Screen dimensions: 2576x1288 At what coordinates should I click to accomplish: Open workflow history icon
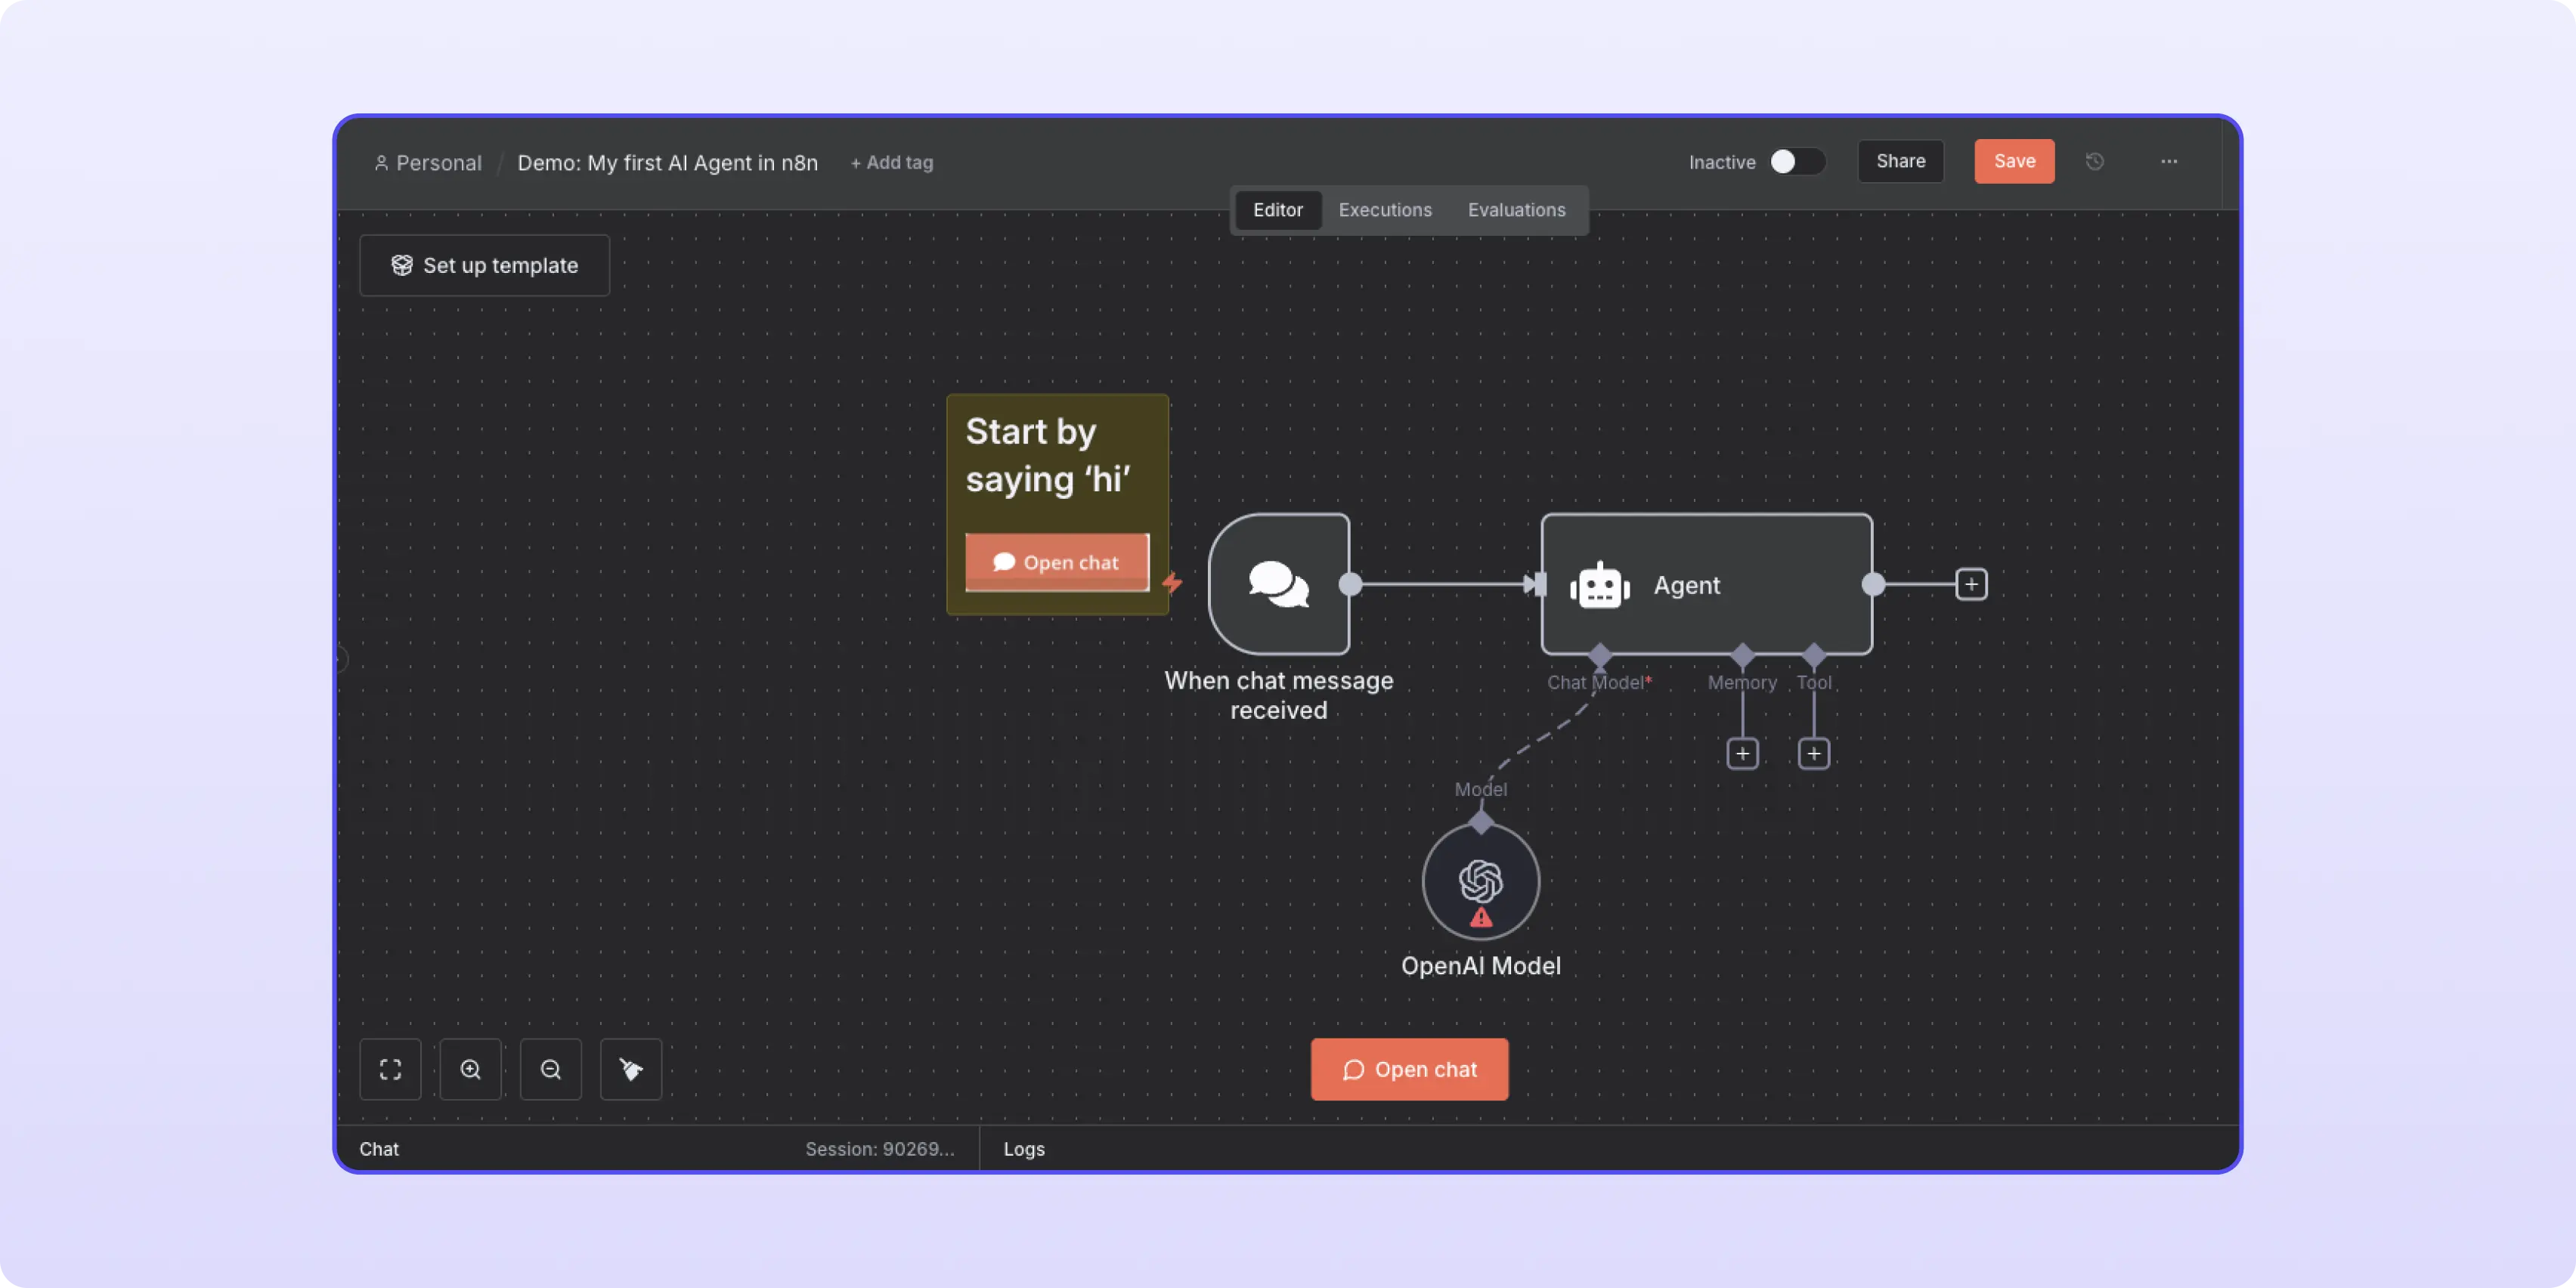pos(2095,161)
